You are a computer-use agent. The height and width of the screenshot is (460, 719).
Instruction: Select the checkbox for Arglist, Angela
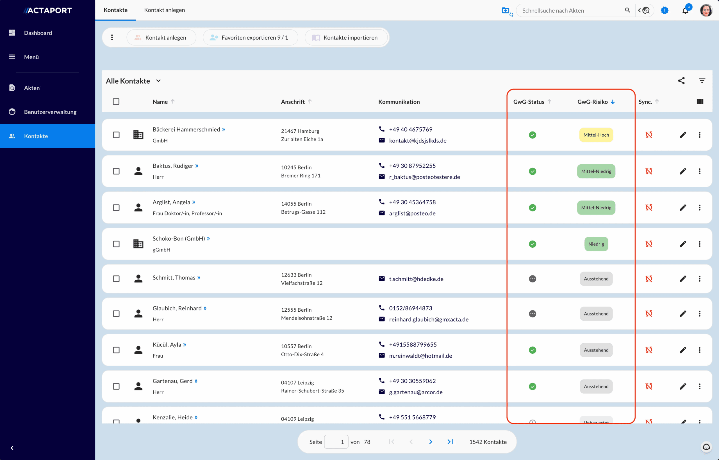pos(116,207)
